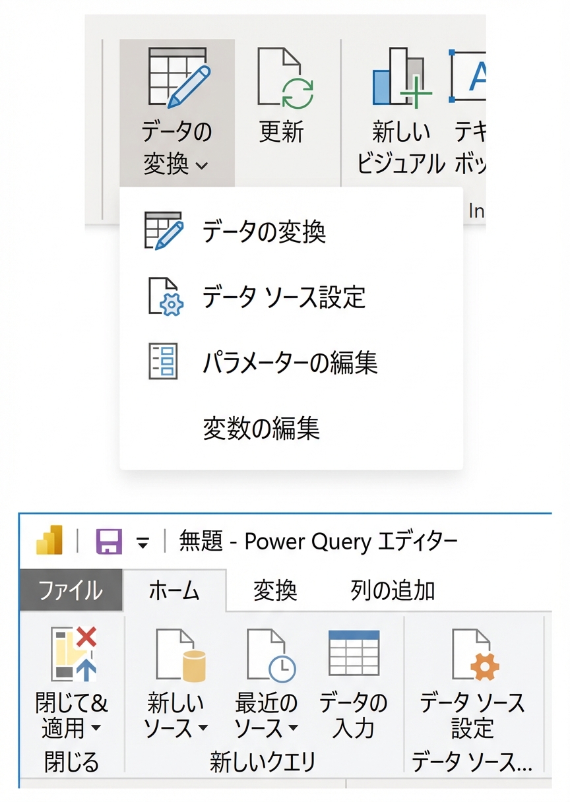Click the データ ソース設定 gear icon in Power Query ribbon
570x802 pixels.
click(x=476, y=654)
